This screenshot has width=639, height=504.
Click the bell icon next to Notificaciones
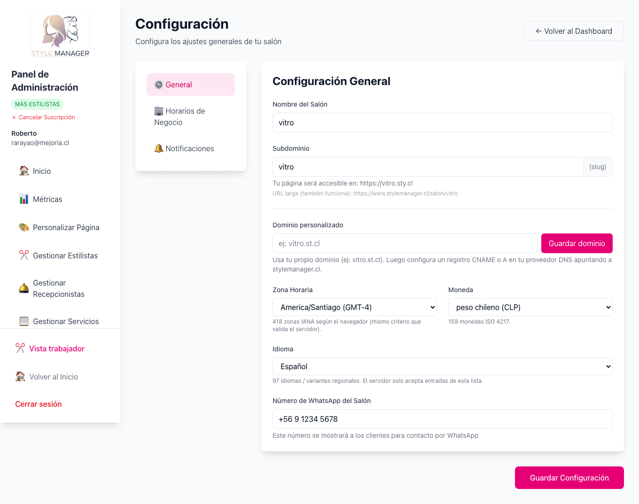pyautogui.click(x=158, y=148)
